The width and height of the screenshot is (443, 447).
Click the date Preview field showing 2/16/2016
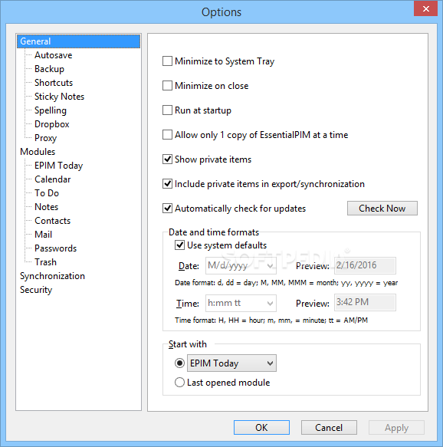click(x=365, y=265)
